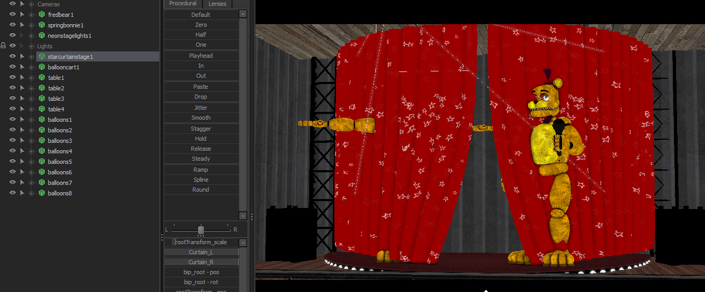Switch to the Procedural tab
705x292 pixels.
coord(182,4)
